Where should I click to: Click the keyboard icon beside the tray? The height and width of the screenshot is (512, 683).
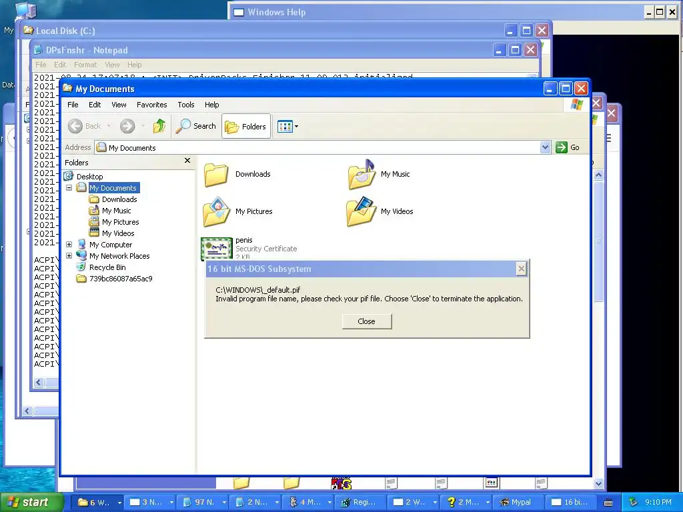608,503
